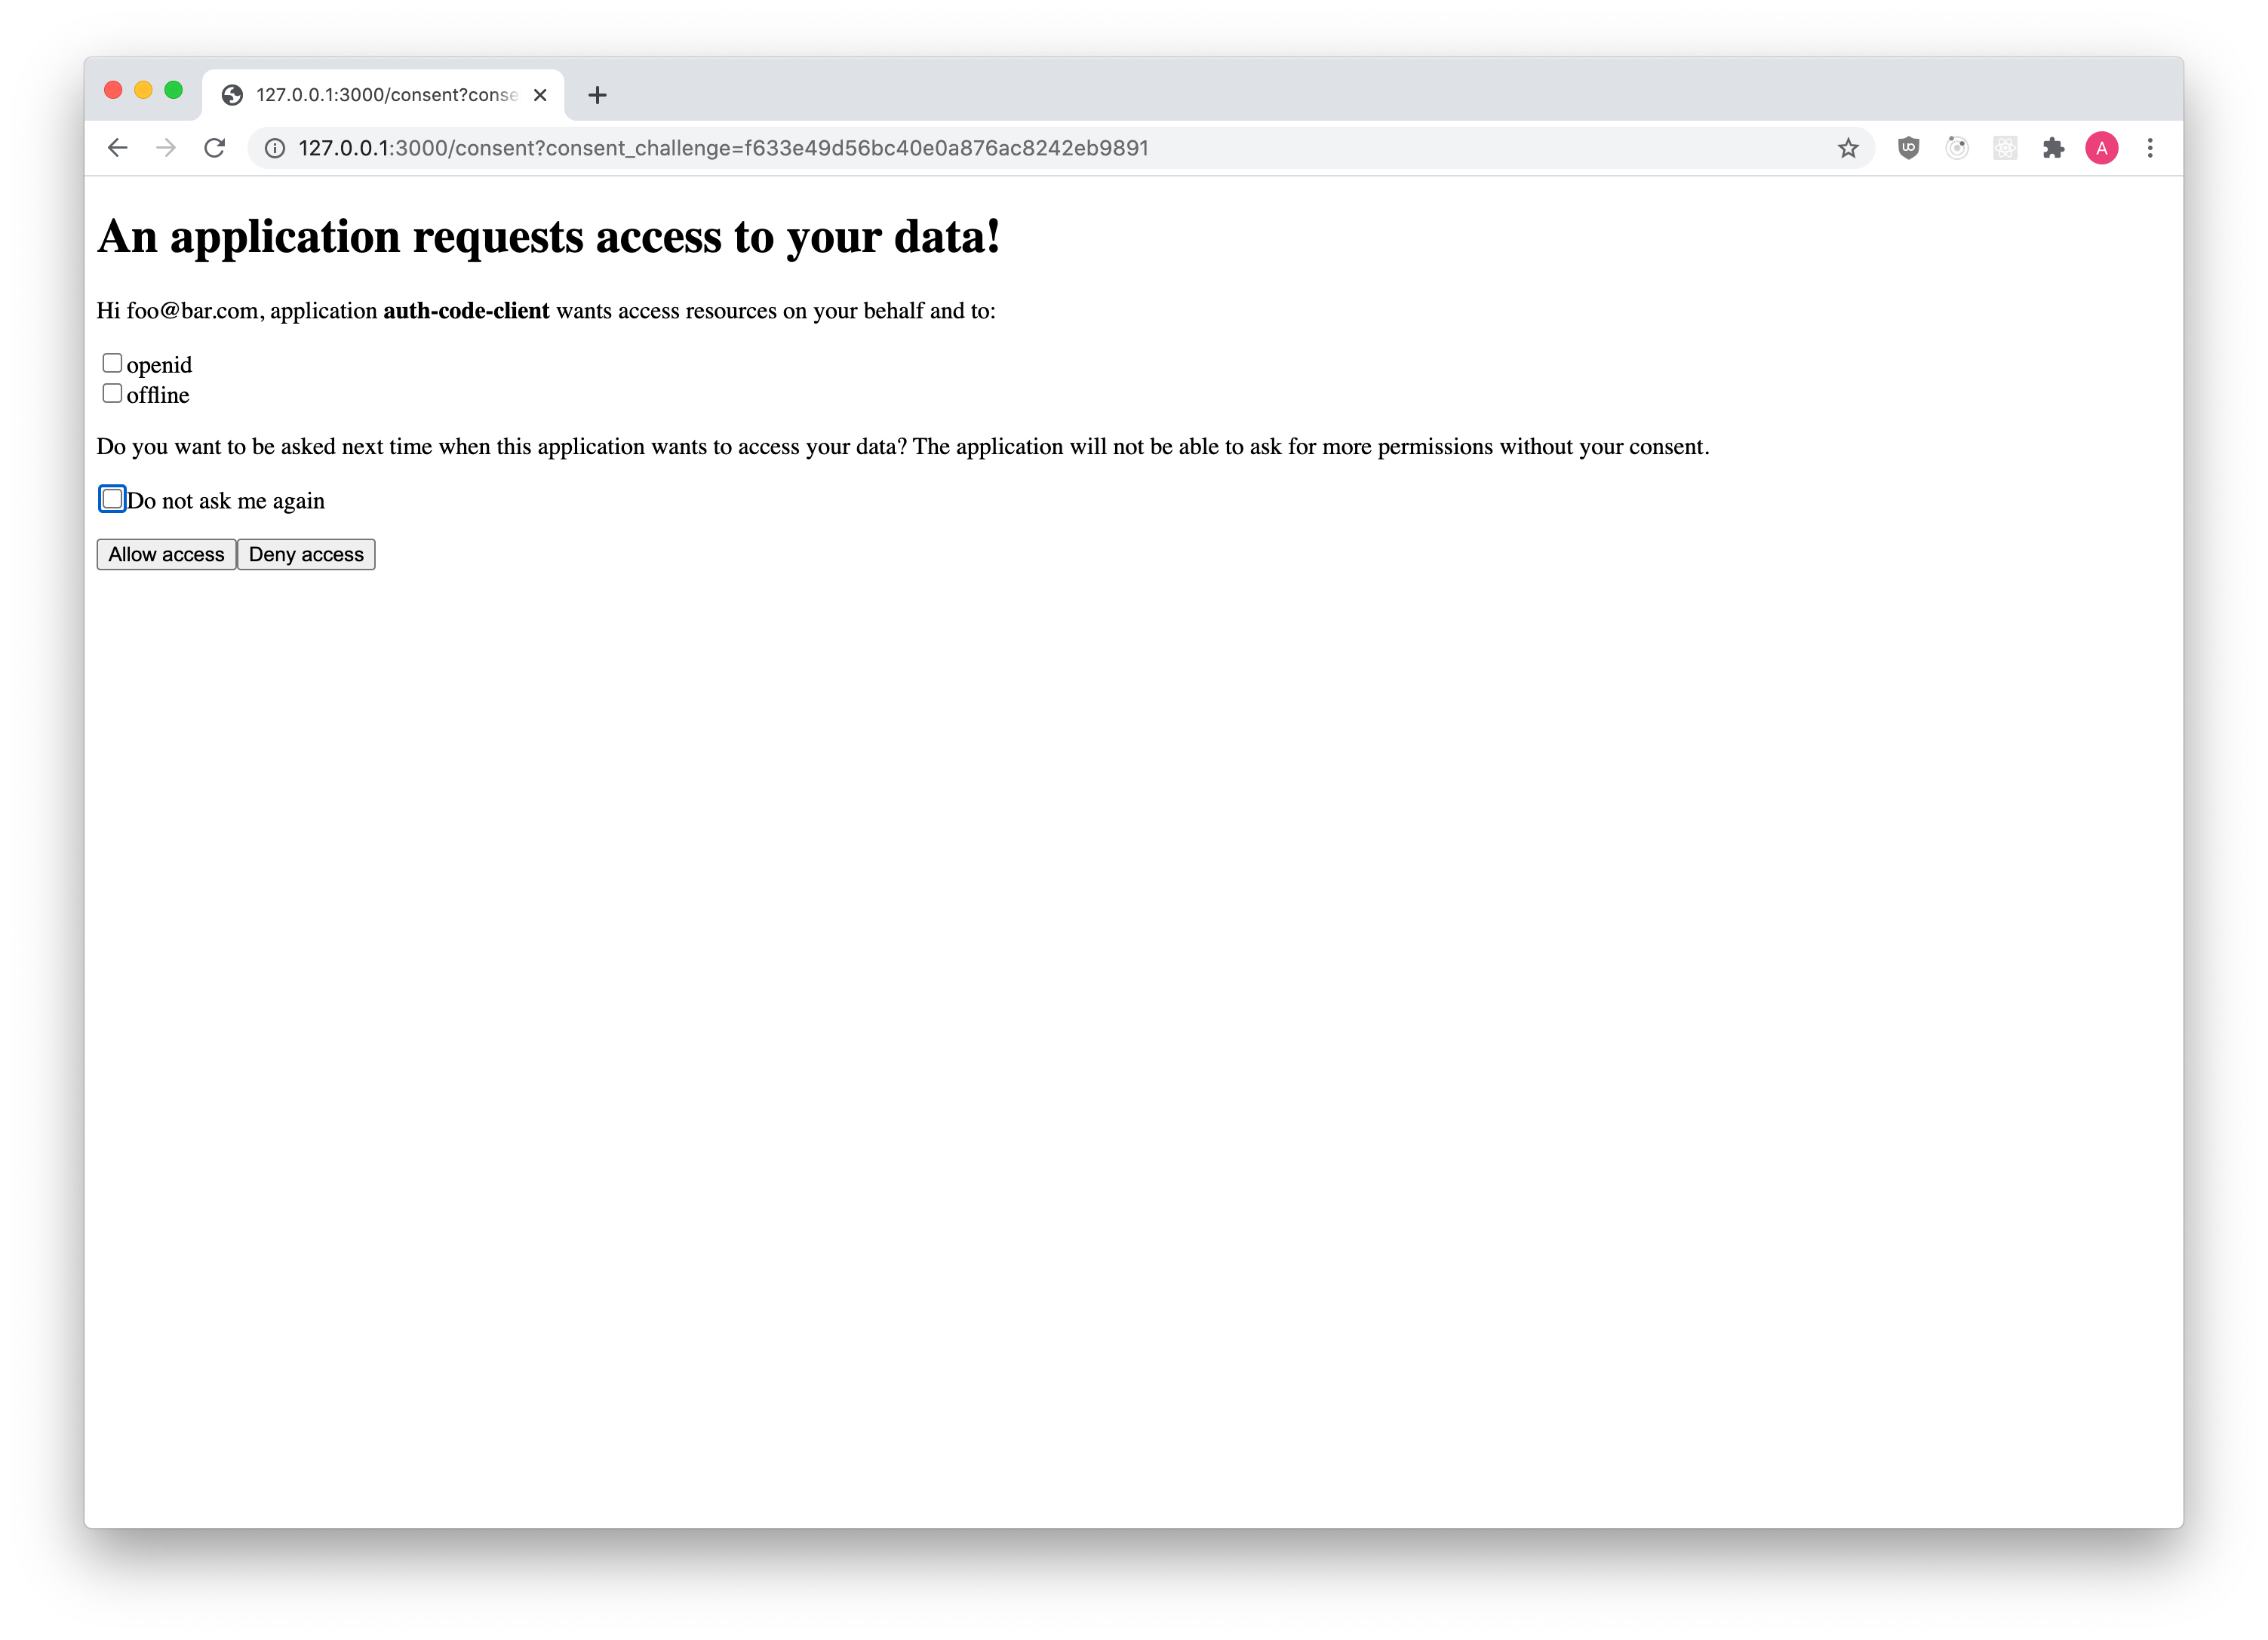Enable the Do not ask me again checkbox
Image resolution: width=2268 pixels, height=1640 pixels.
coord(111,498)
